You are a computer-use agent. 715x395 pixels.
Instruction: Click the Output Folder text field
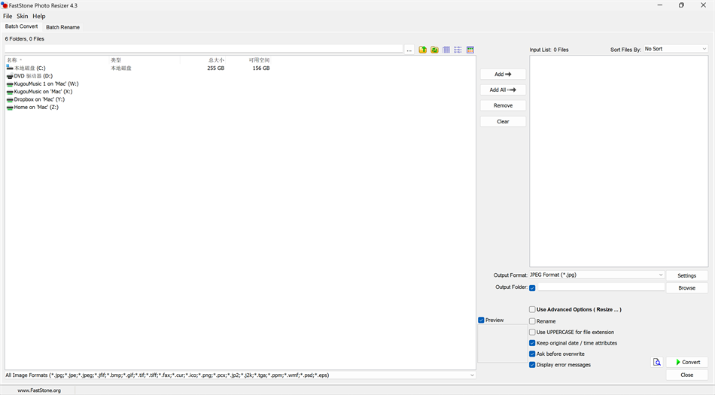click(x=601, y=287)
